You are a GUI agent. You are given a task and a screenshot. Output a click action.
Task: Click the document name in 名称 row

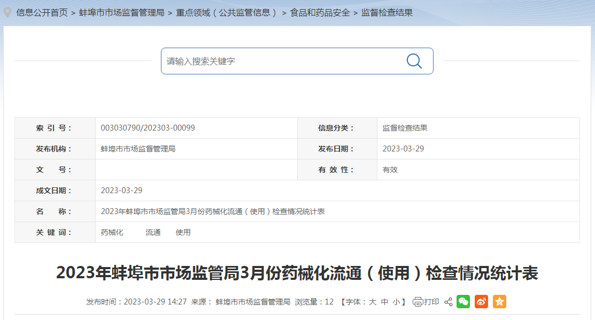213,211
